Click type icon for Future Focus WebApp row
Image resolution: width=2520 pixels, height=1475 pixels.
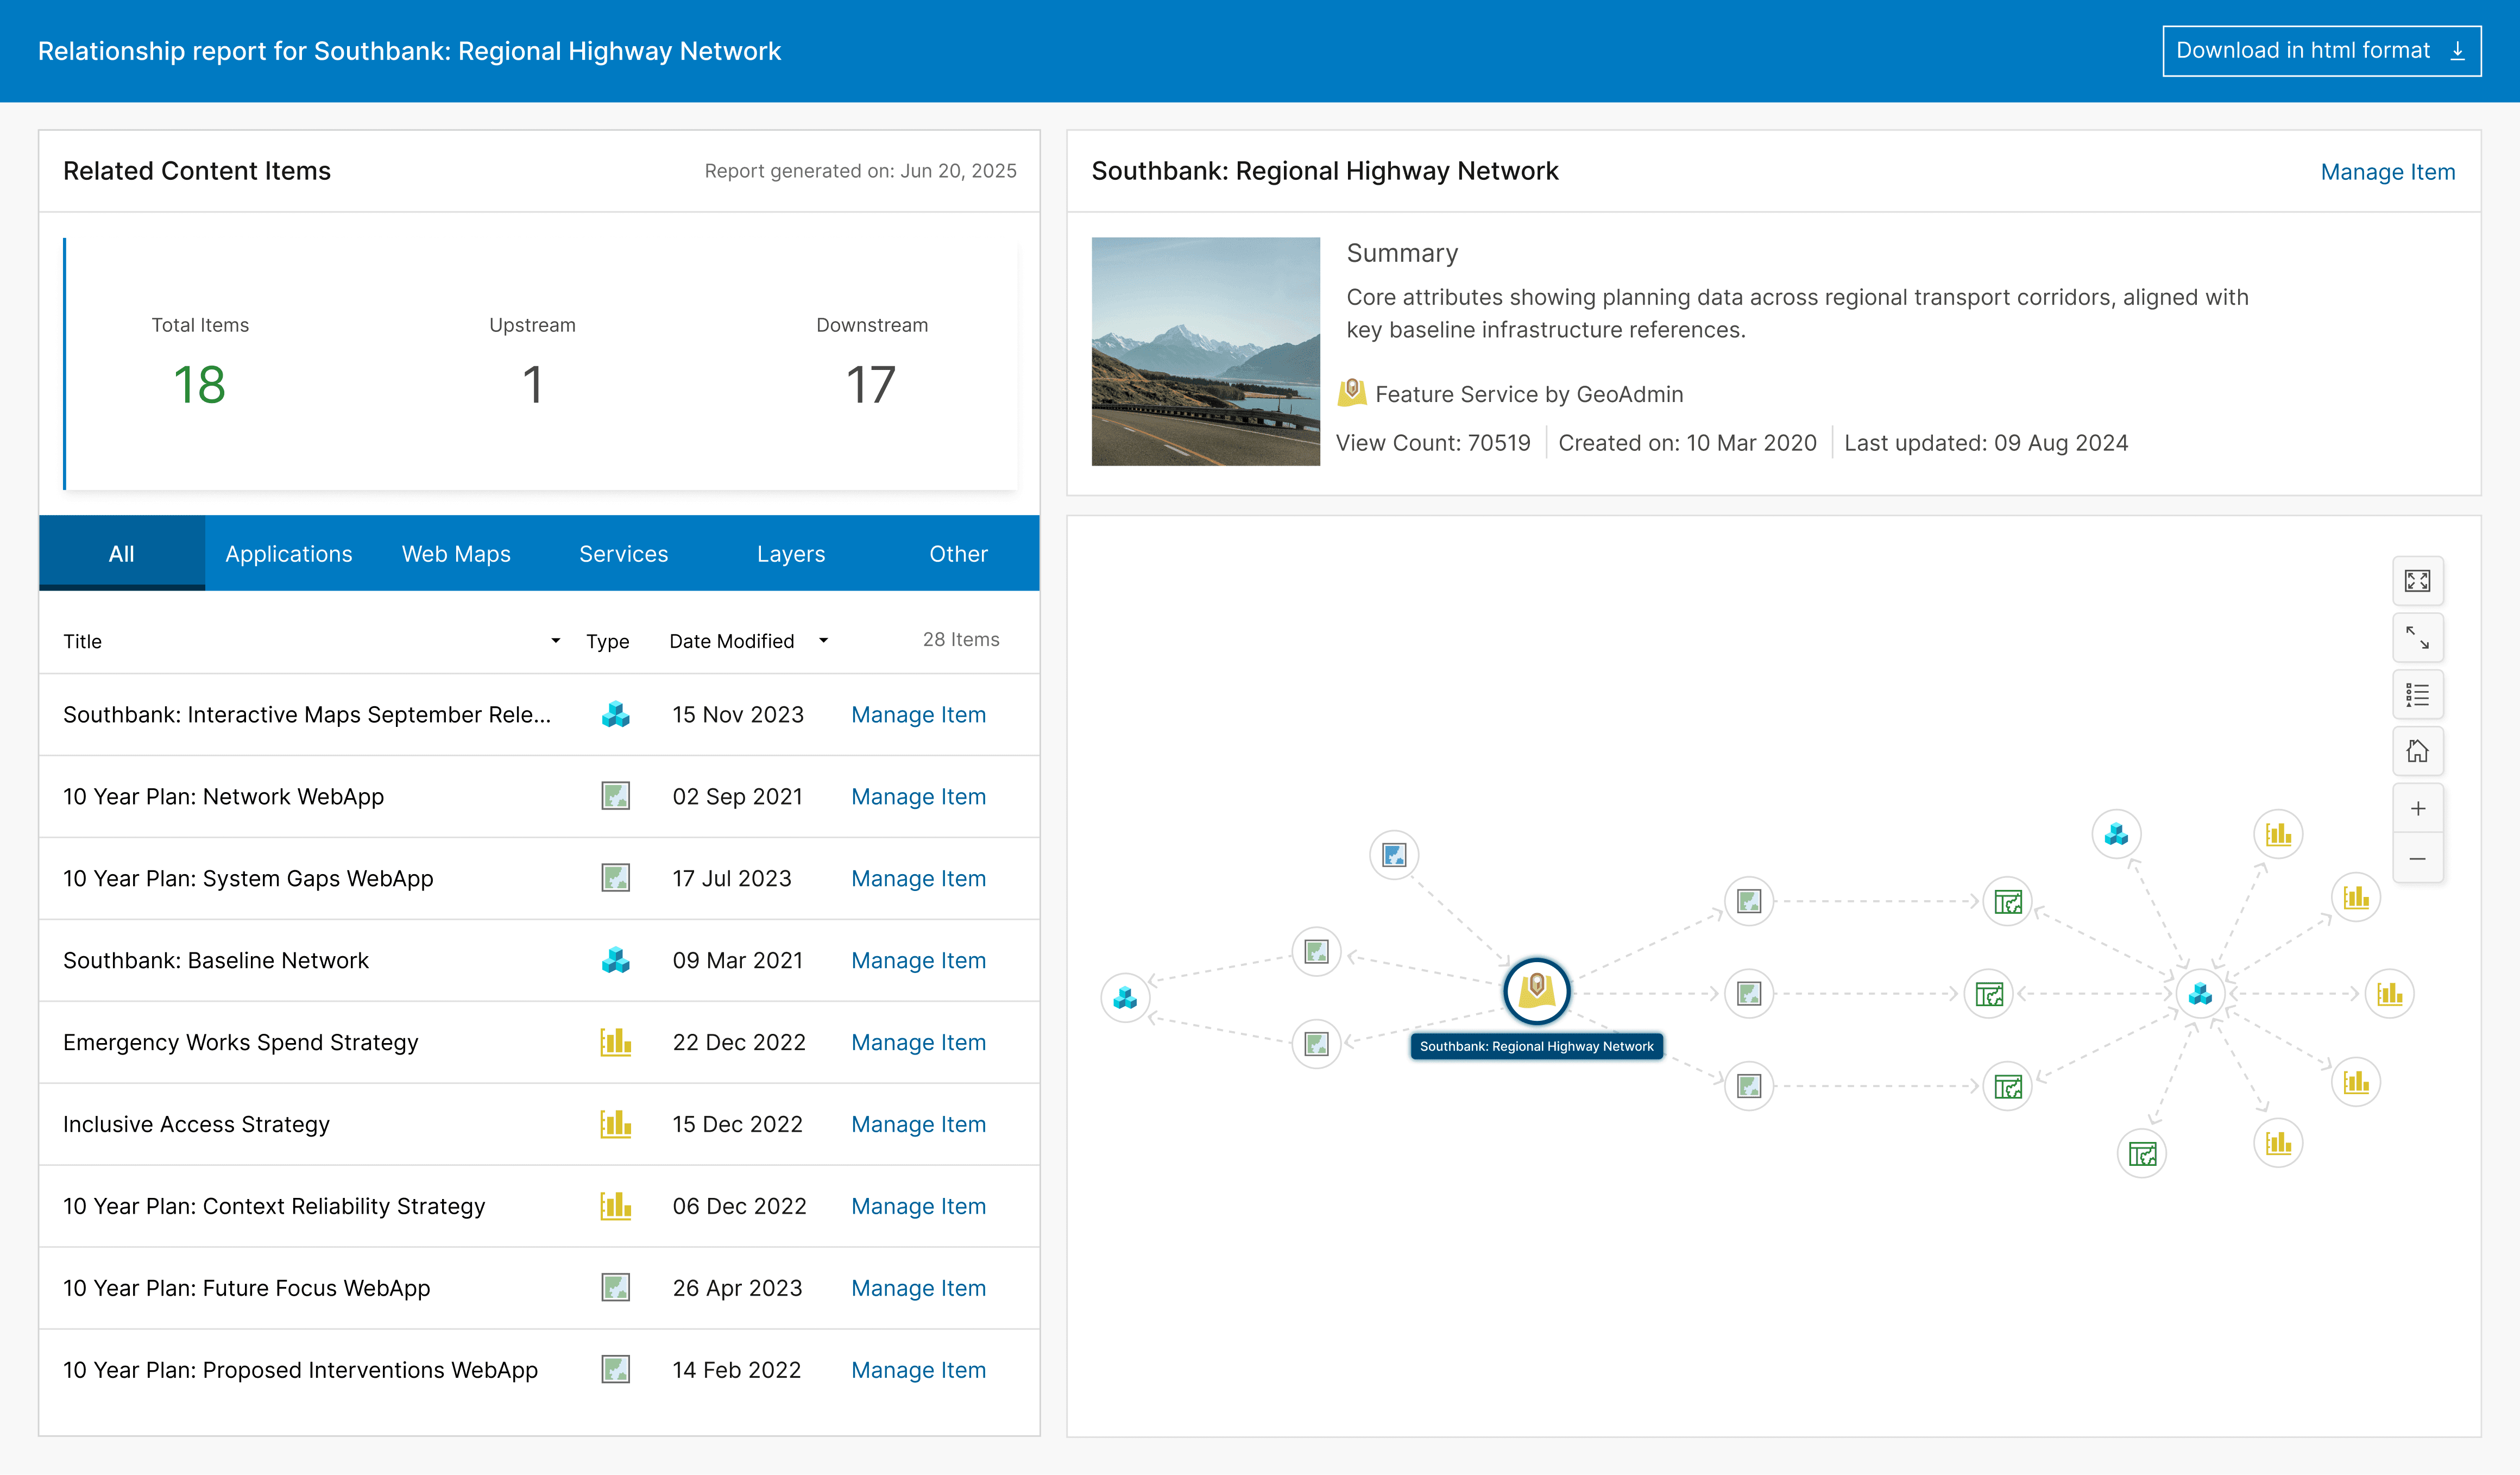click(615, 1288)
